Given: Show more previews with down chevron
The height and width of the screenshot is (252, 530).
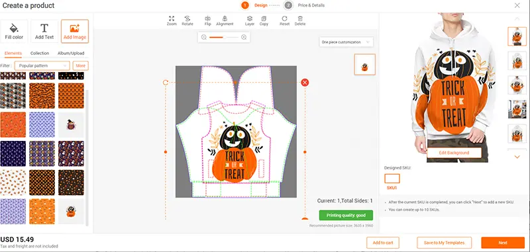Looking at the screenshot, I should 517,157.
